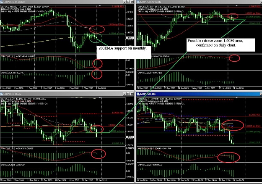Screen dimensions: 262x184
Task: Click the chart shift triangle in H4 chart
Action: [236, 97]
